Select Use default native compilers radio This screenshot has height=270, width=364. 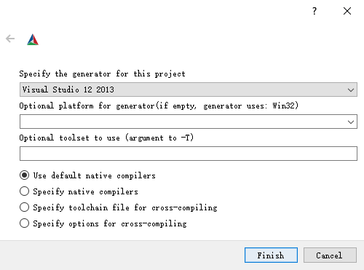click(24, 175)
